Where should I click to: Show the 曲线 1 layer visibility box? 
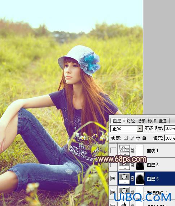click(x=113, y=150)
